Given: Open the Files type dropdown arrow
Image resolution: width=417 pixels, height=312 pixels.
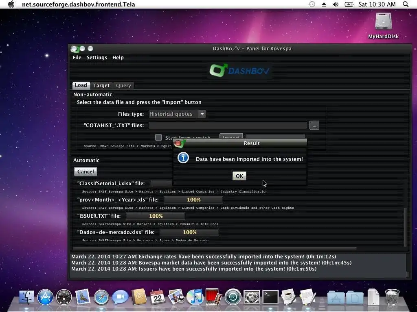Looking at the screenshot, I should click(202, 114).
